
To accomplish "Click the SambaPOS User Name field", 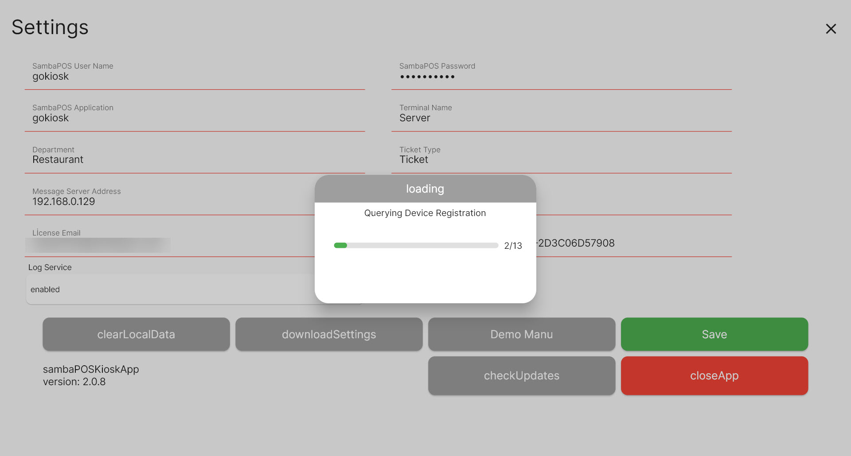I will (x=194, y=77).
